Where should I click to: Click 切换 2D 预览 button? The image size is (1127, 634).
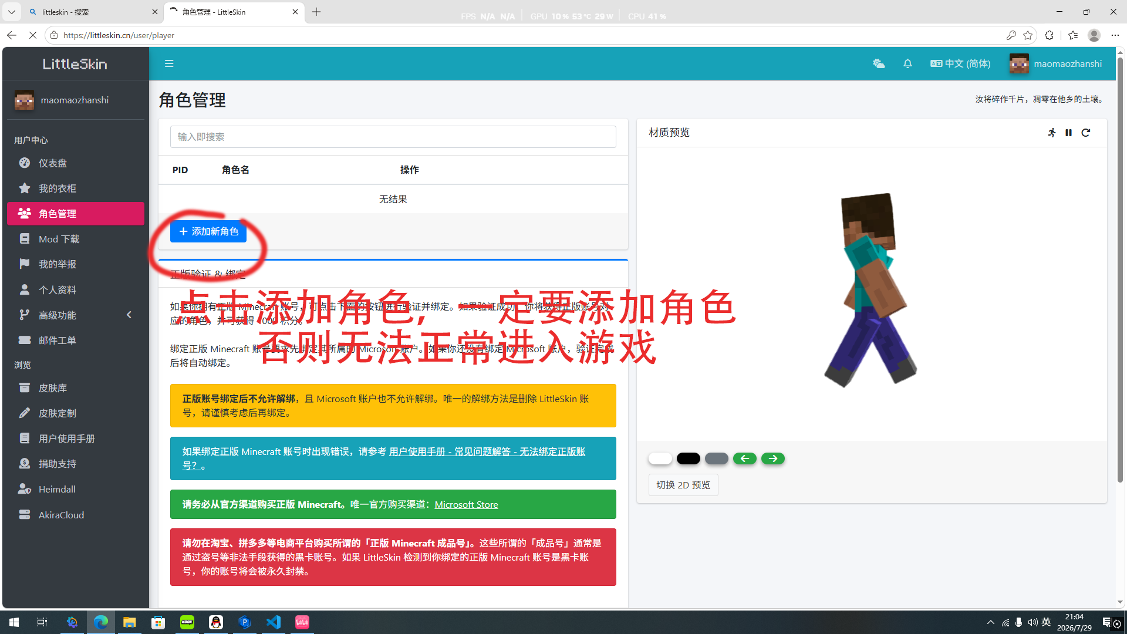pos(683,485)
